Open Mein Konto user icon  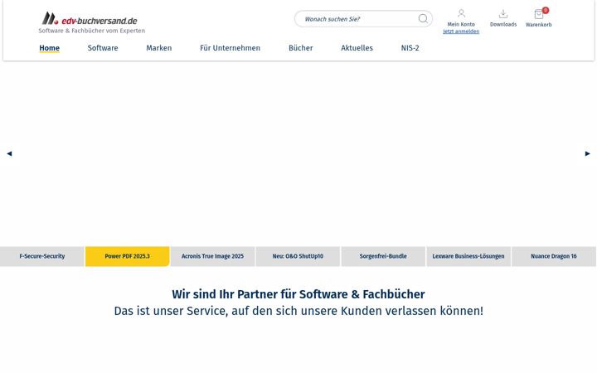coord(461,13)
